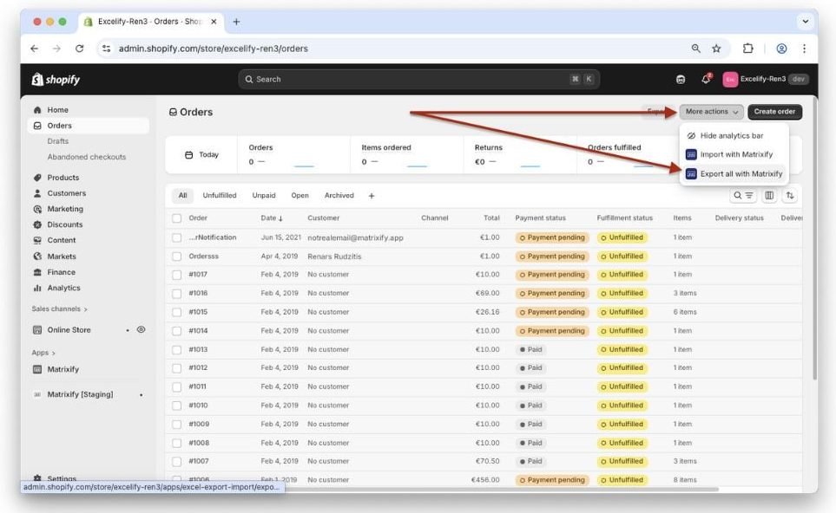836x513 pixels.
Task: Open Discounts in sidebar
Action: pyautogui.click(x=64, y=224)
